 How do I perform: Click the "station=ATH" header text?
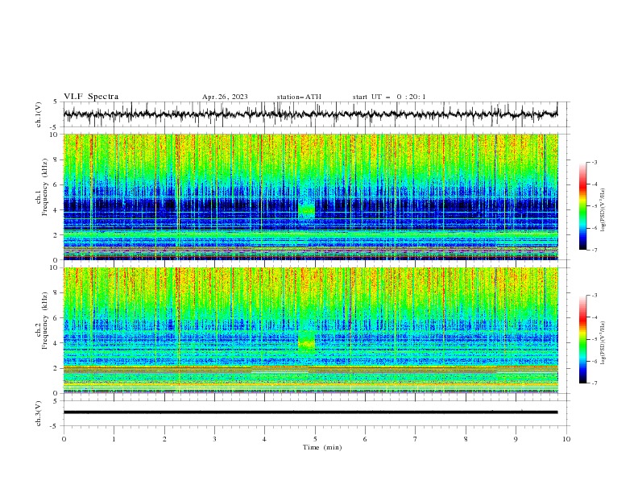(299, 97)
